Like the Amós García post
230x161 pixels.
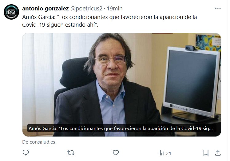pyautogui.click(x=116, y=153)
